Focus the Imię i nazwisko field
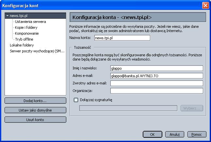The width and height of the screenshot is (211, 142). click(x=156, y=68)
